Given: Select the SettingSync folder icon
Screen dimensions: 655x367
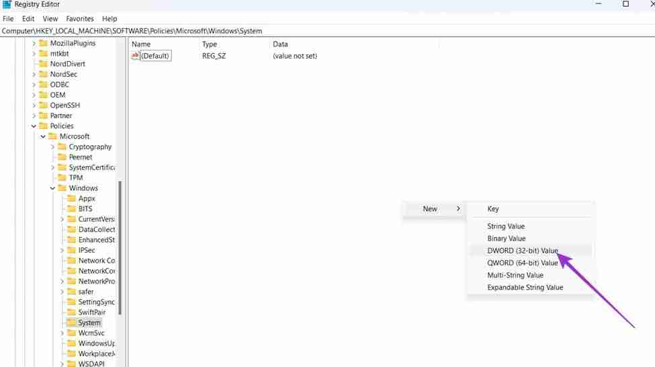Looking at the screenshot, I should coord(71,302).
